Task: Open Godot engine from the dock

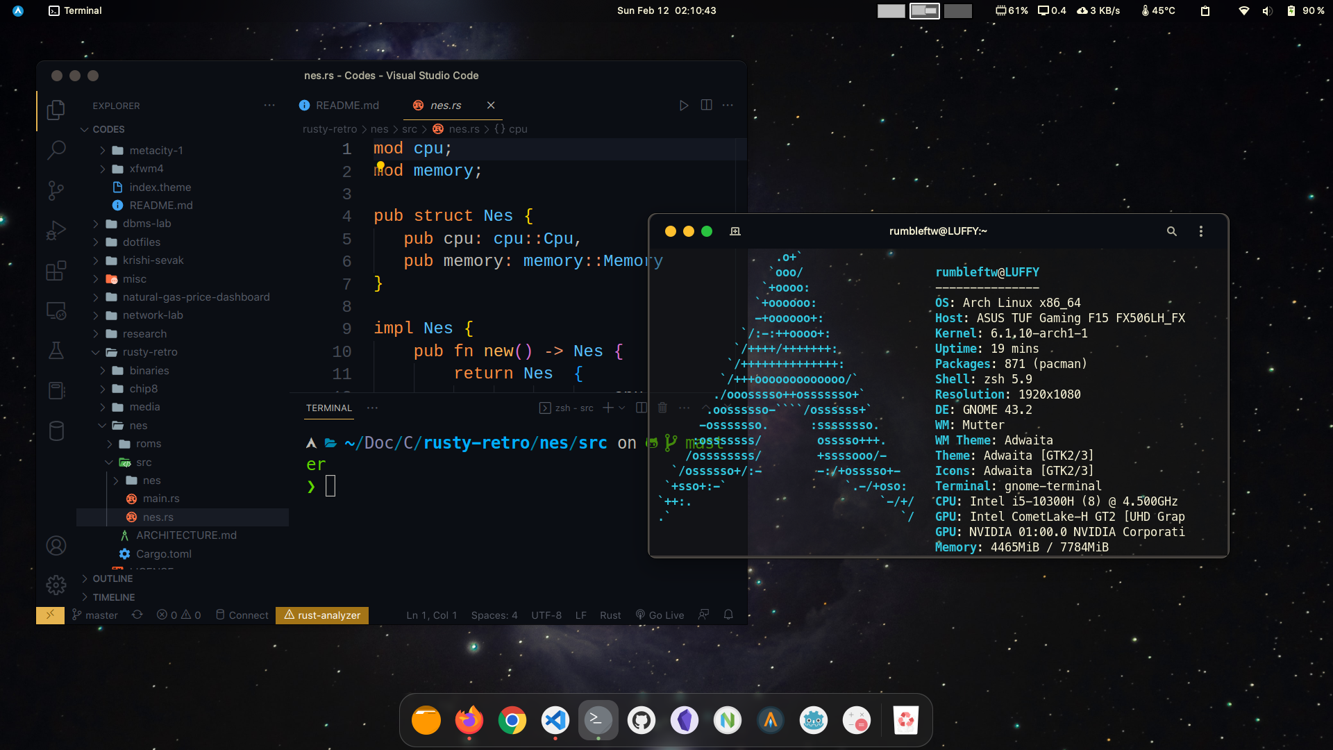Action: pos(814,720)
